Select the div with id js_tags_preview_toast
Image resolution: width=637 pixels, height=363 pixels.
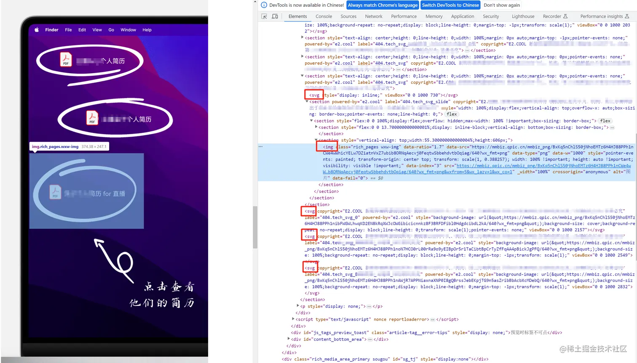point(426,332)
